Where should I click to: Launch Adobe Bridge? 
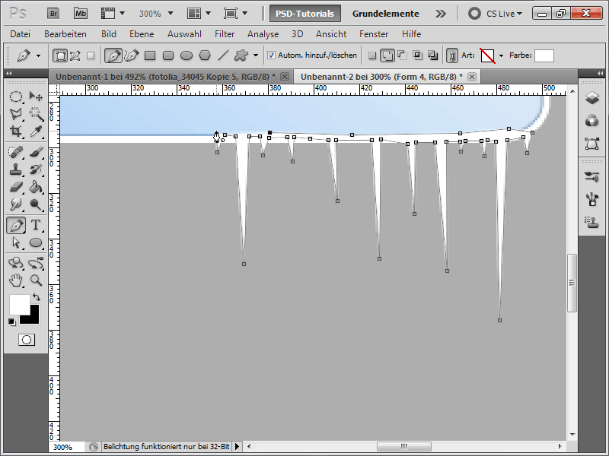click(x=53, y=14)
